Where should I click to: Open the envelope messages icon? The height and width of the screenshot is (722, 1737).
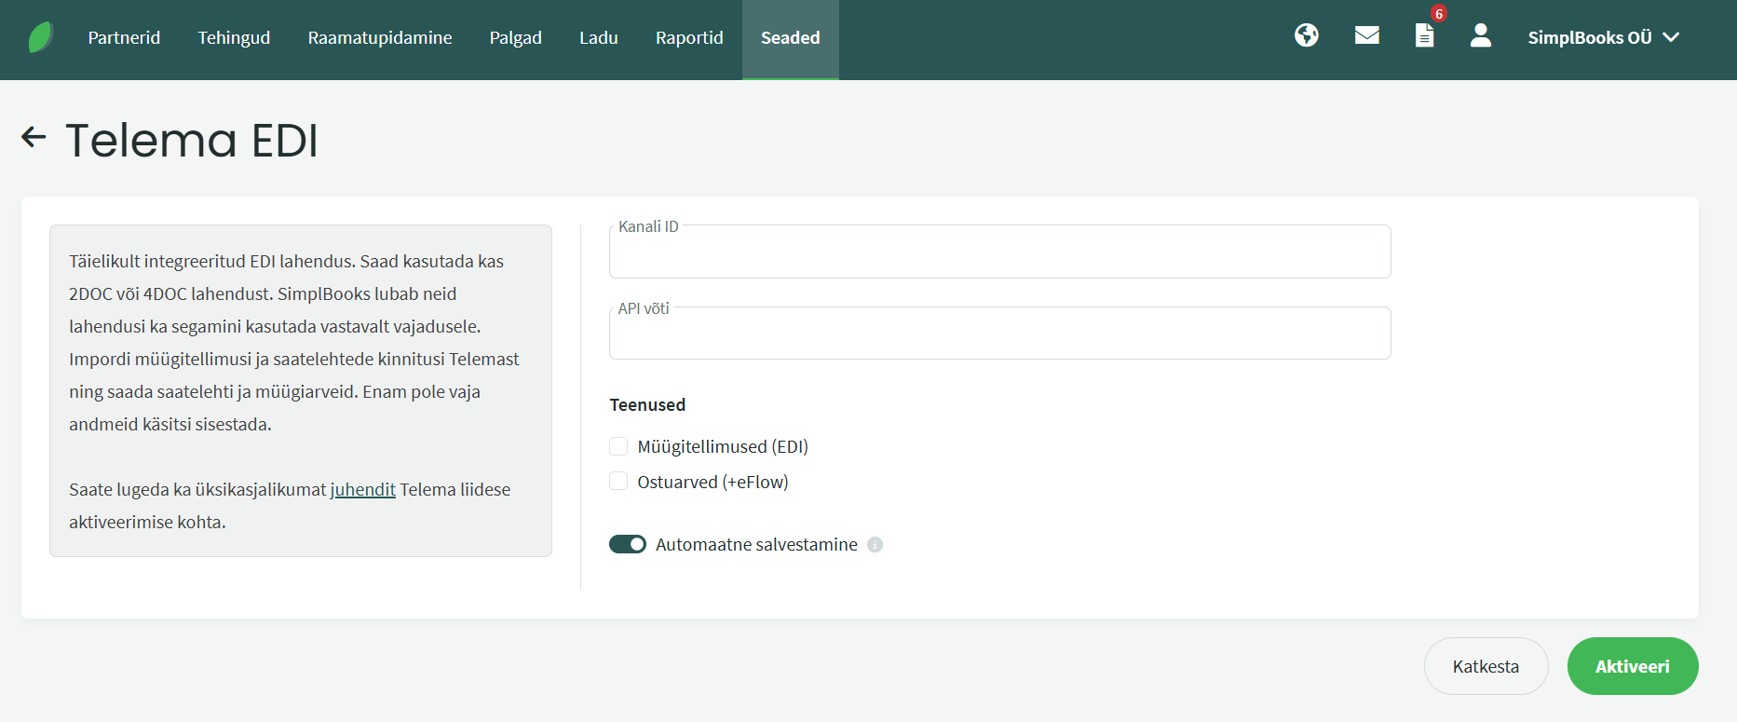click(x=1367, y=35)
